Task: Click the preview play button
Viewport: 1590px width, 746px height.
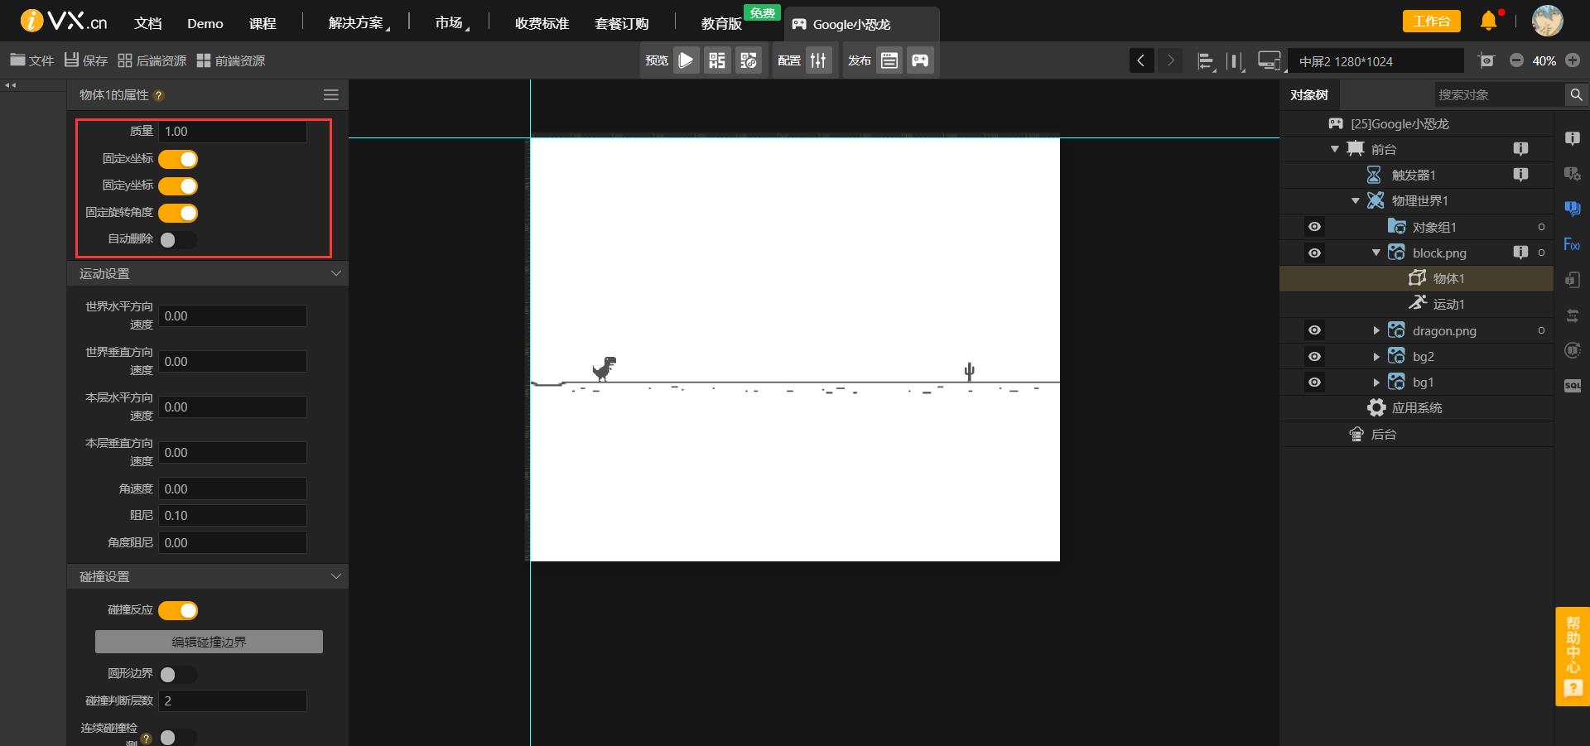Action: click(x=686, y=60)
